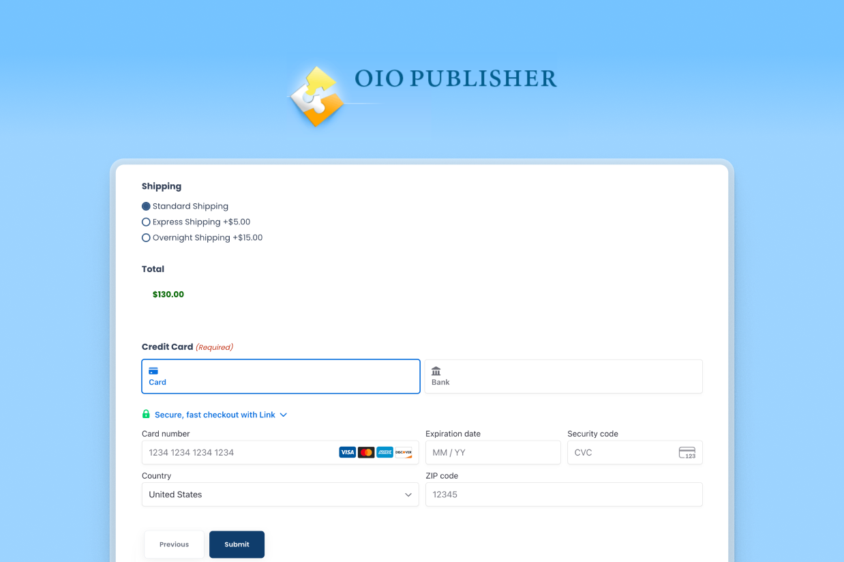Click the Mastercard icon
The image size is (844, 562).
[x=366, y=452]
